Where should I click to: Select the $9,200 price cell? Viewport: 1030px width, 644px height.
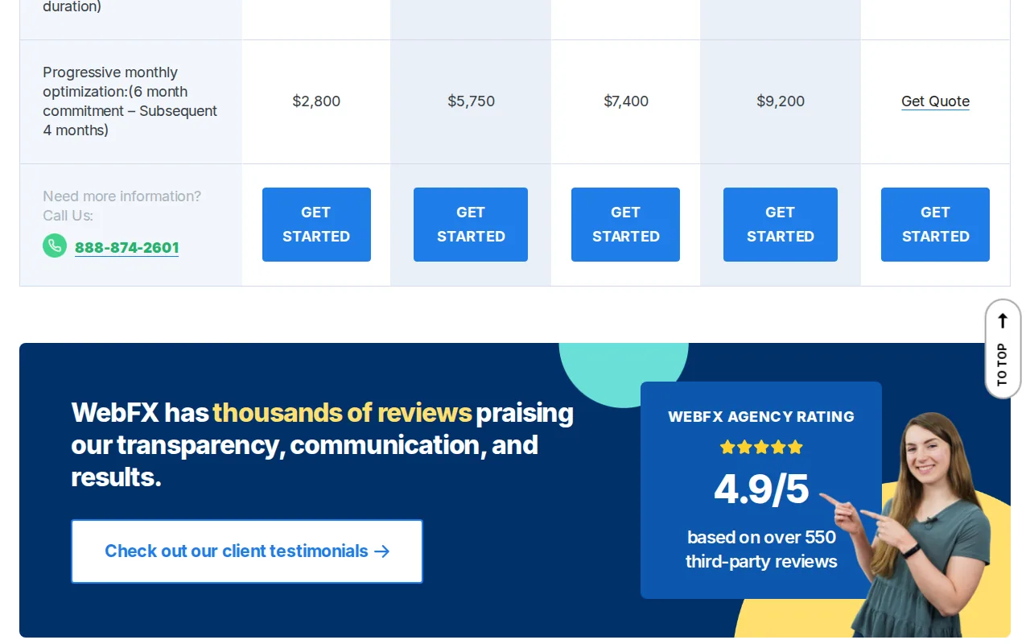pyautogui.click(x=781, y=101)
